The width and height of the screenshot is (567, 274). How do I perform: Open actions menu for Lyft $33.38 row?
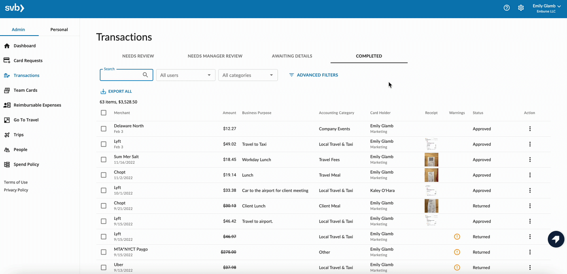click(530, 191)
